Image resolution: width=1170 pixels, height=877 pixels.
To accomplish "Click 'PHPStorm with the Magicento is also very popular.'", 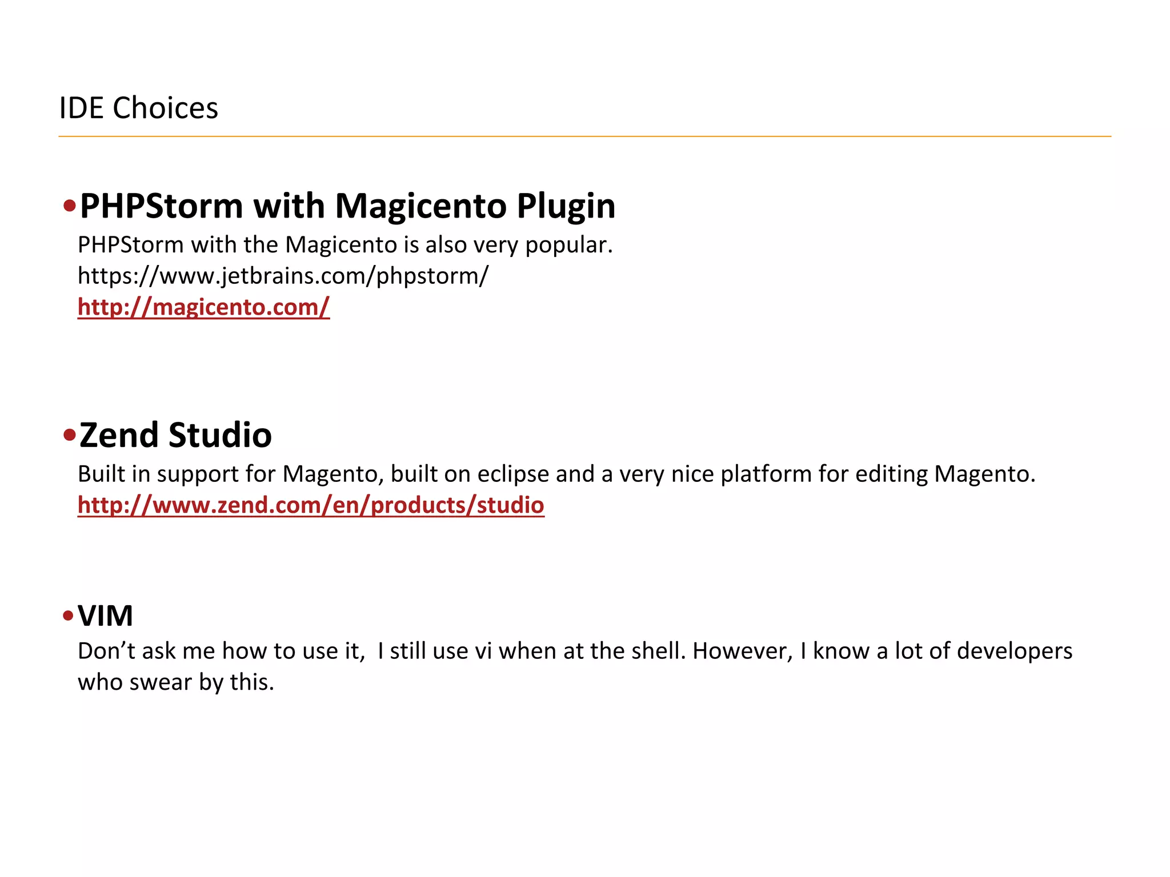I will [345, 245].
